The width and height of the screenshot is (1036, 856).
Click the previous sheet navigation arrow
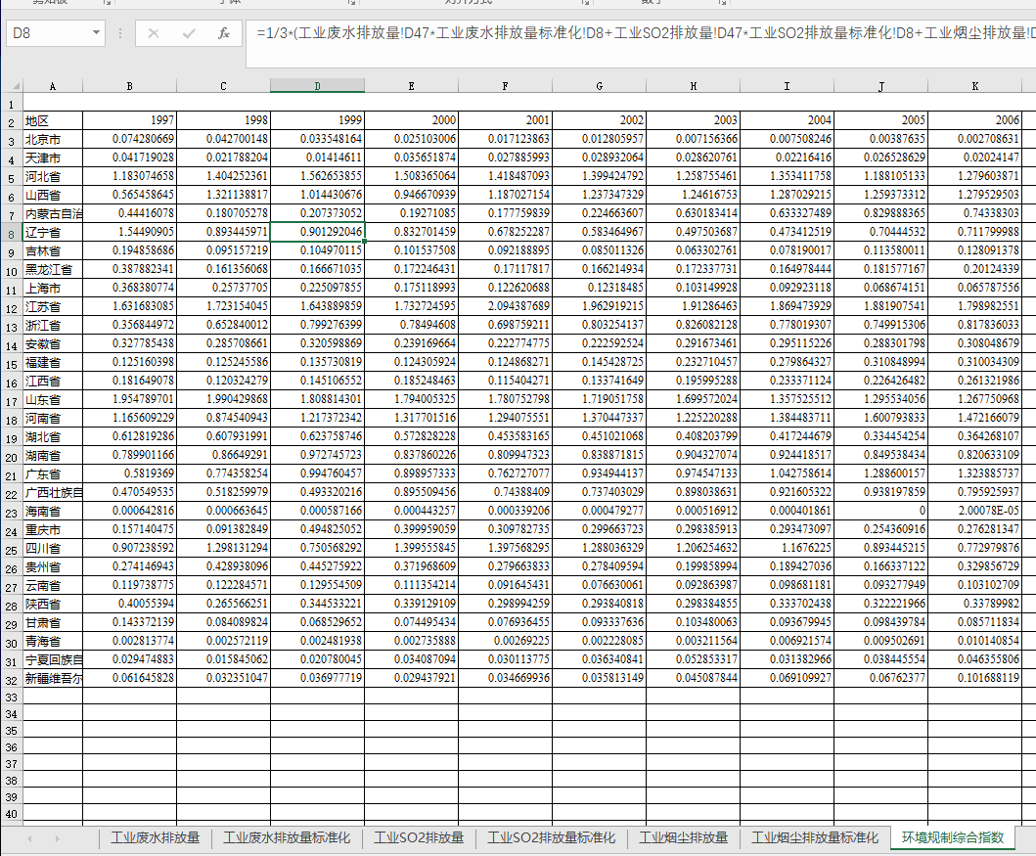[29, 838]
